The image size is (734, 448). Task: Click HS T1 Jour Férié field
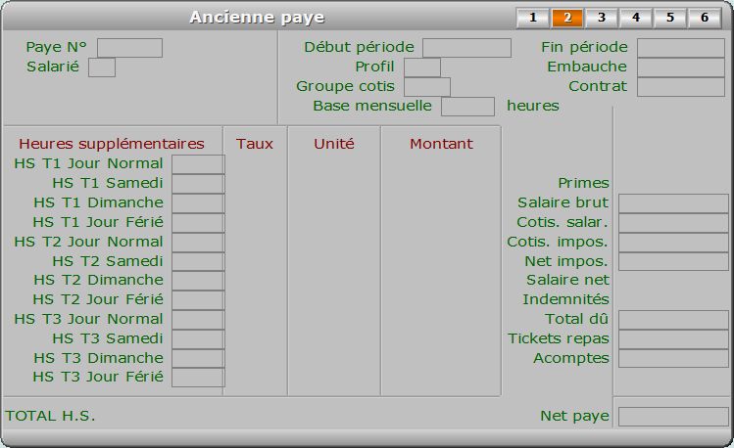(x=198, y=223)
